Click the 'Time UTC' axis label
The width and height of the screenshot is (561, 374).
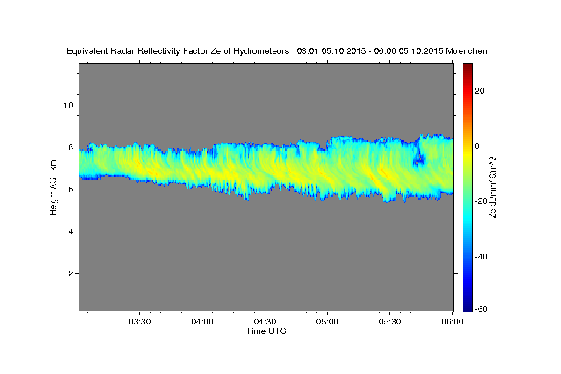[x=266, y=331]
